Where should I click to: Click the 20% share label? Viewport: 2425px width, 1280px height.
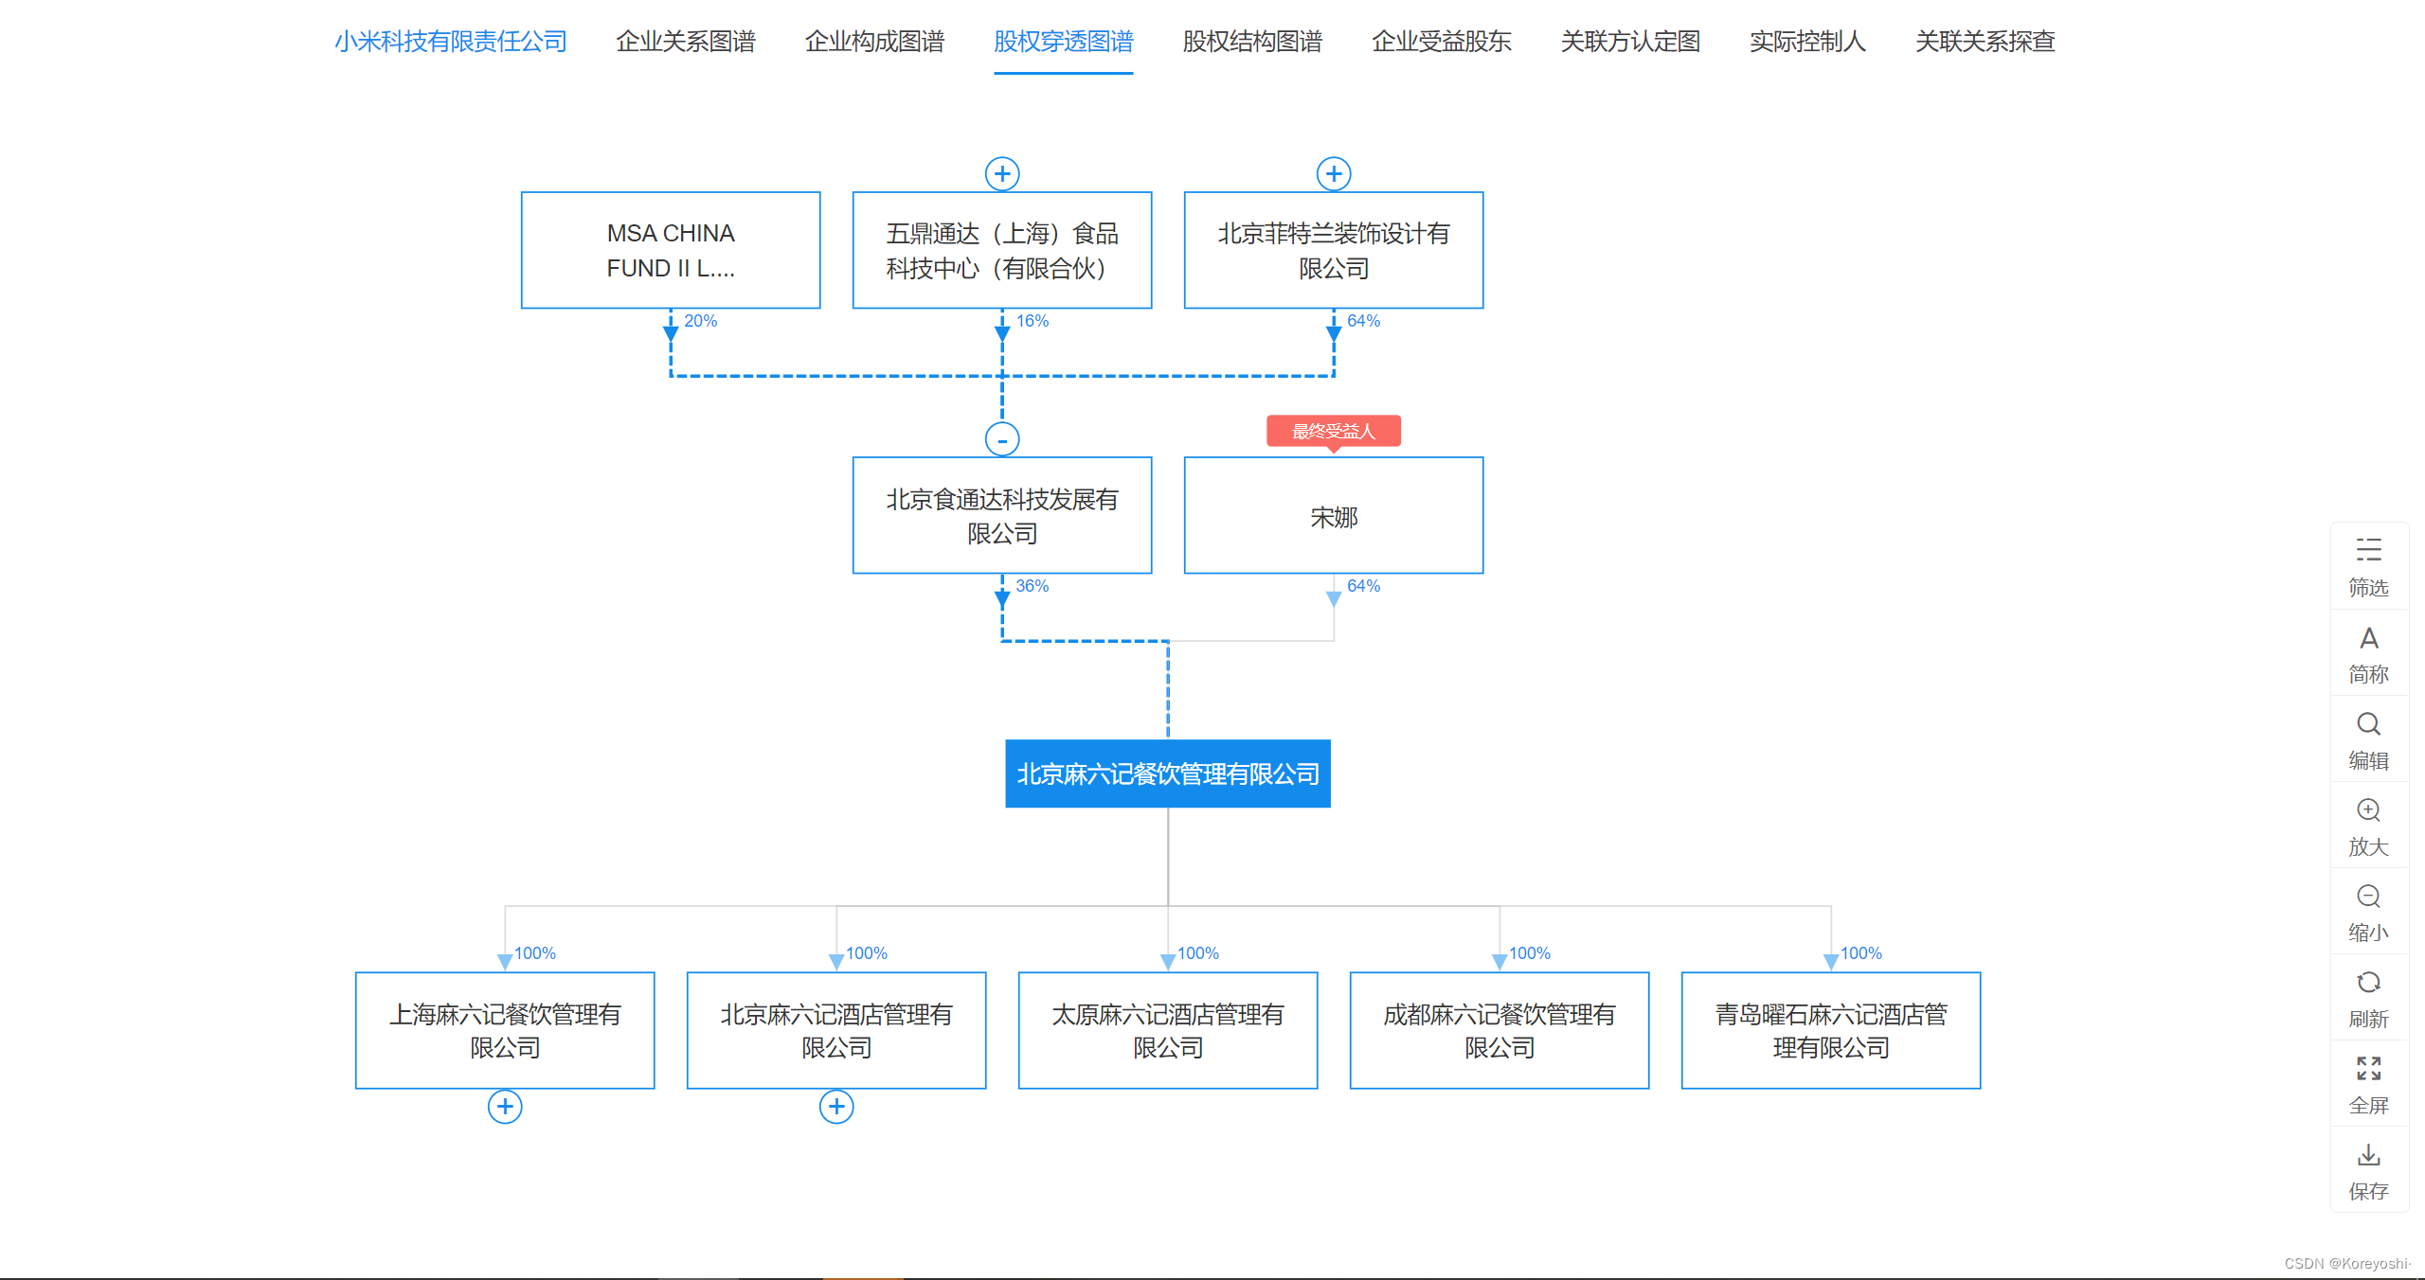[x=701, y=321]
